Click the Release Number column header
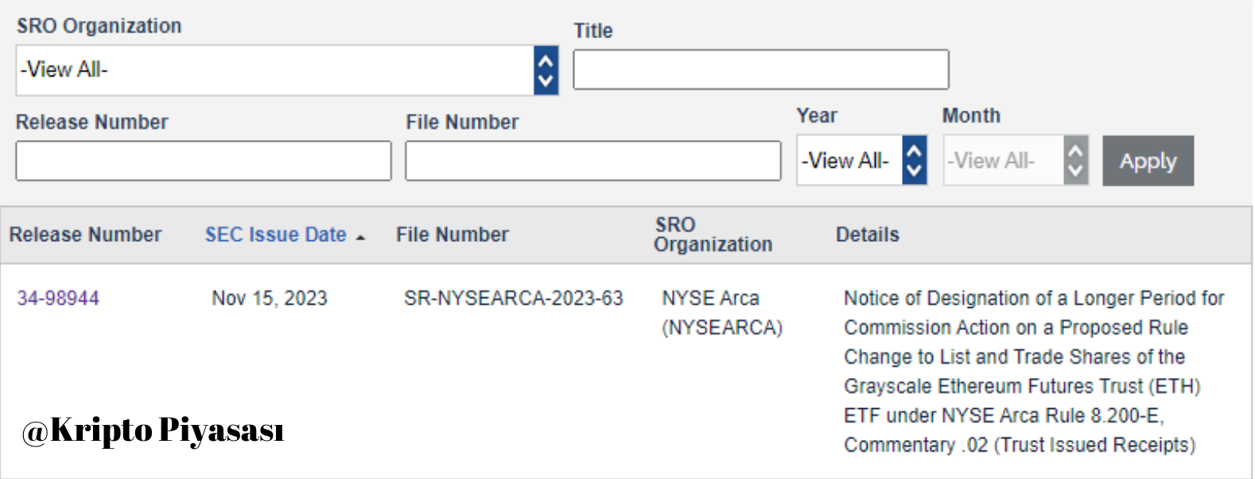 tap(85, 235)
